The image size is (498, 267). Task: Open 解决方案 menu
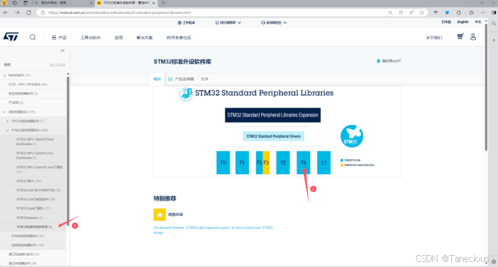[x=145, y=37]
